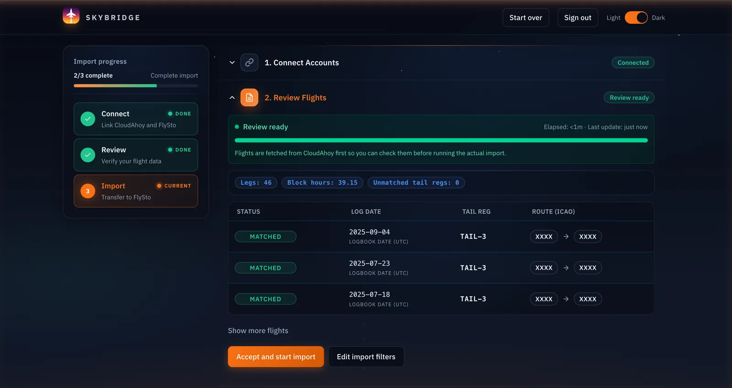Click arrival XXXX chip in 2025-09-04 row
732x388 pixels.
point(588,237)
